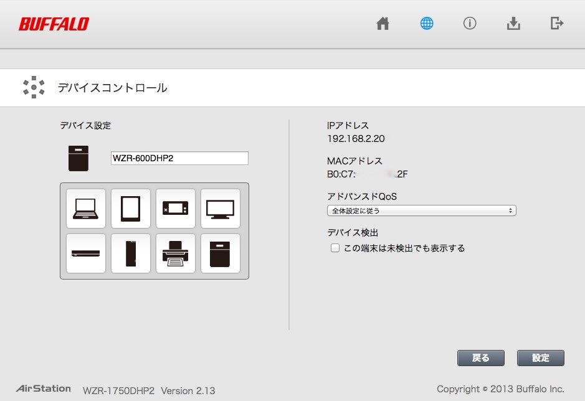Click the デバイスコントロール heading

coord(112,88)
